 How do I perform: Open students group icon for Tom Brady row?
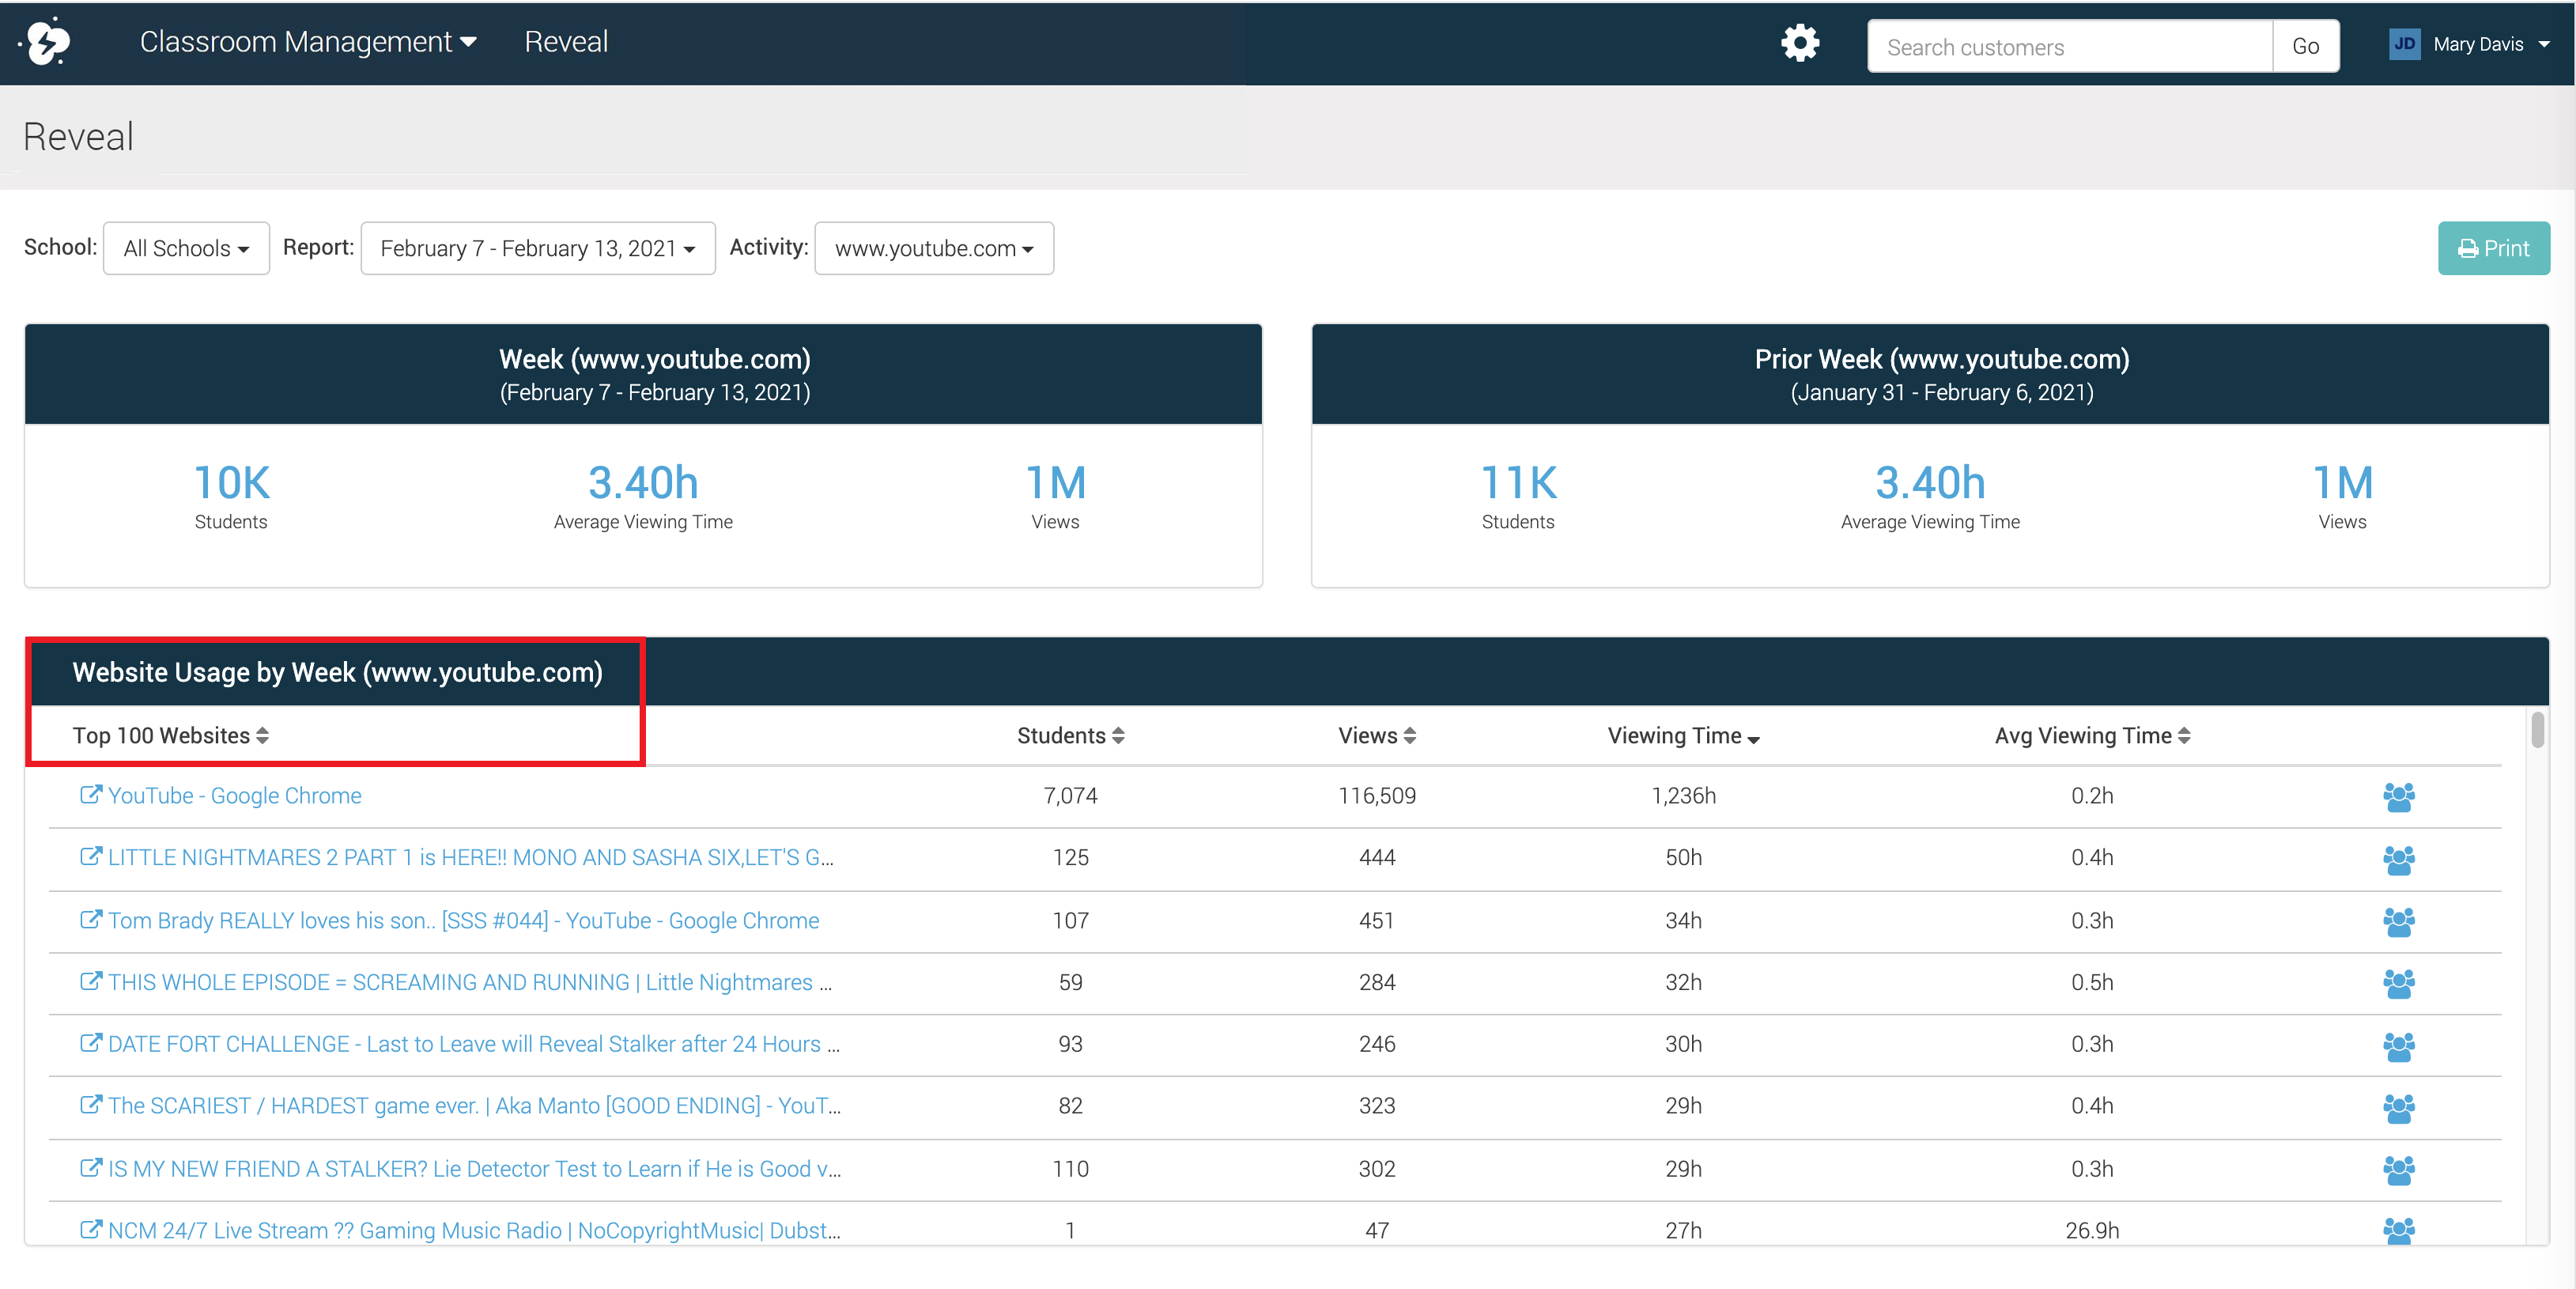point(2398,921)
